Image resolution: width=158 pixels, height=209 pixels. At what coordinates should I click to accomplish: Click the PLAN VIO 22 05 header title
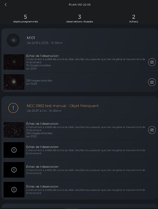(80, 5)
